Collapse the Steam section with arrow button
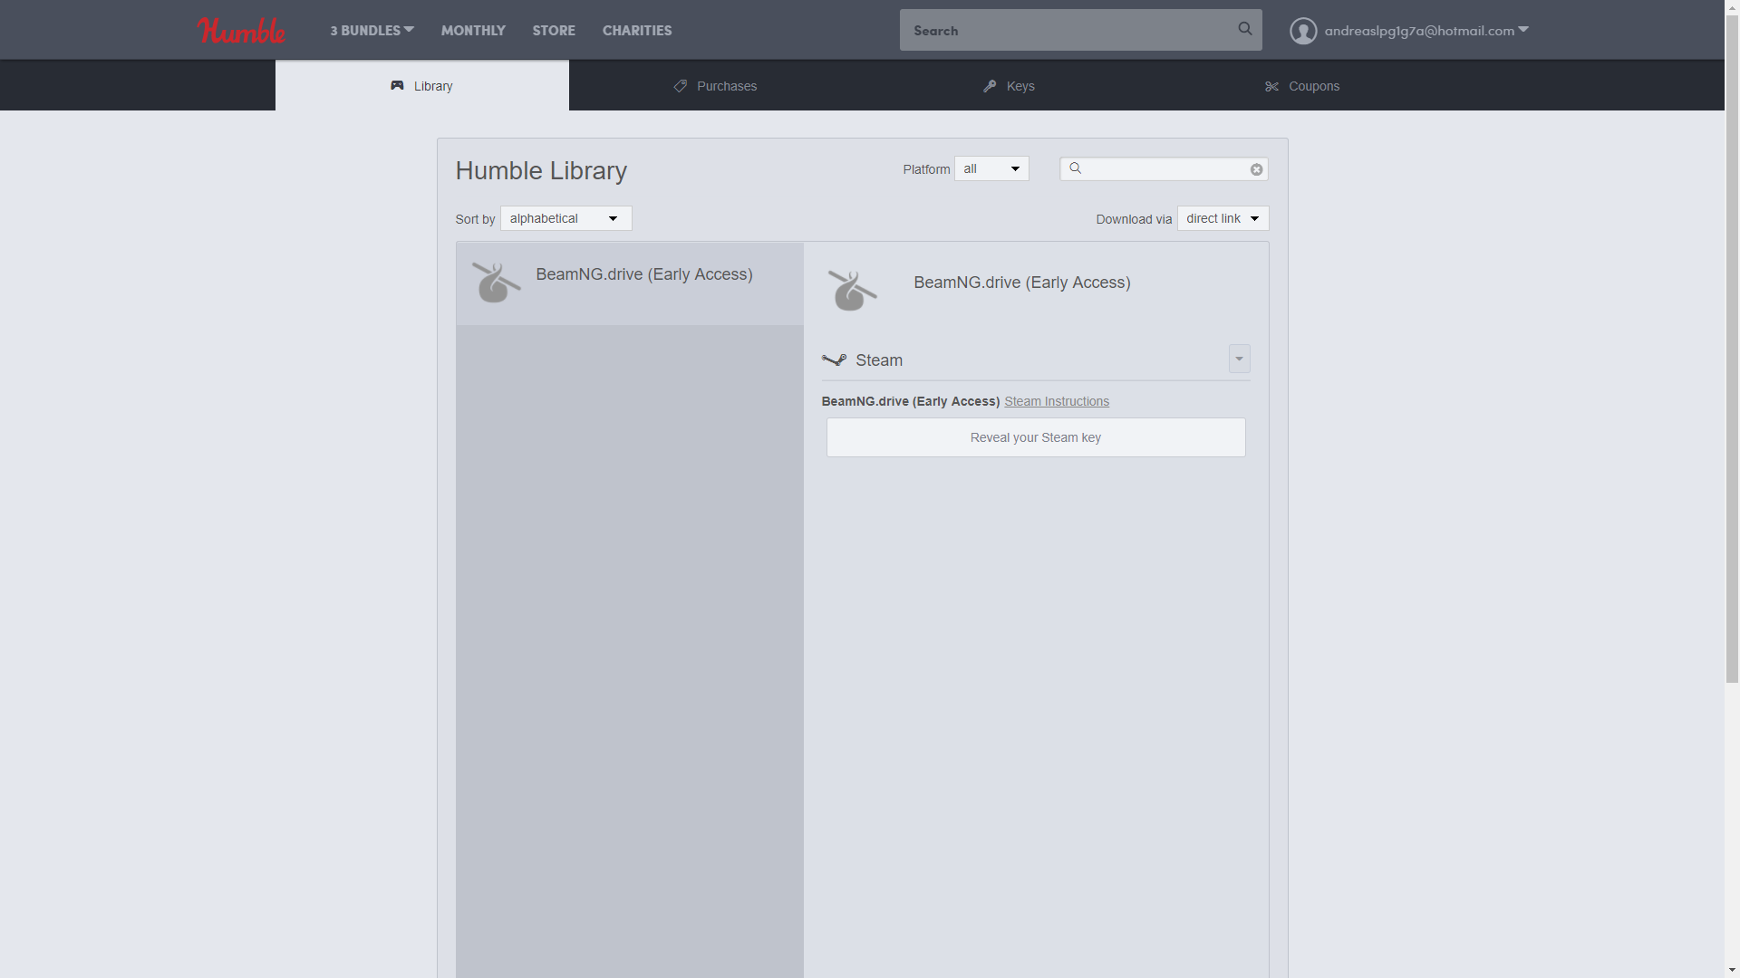 pos(1239,359)
